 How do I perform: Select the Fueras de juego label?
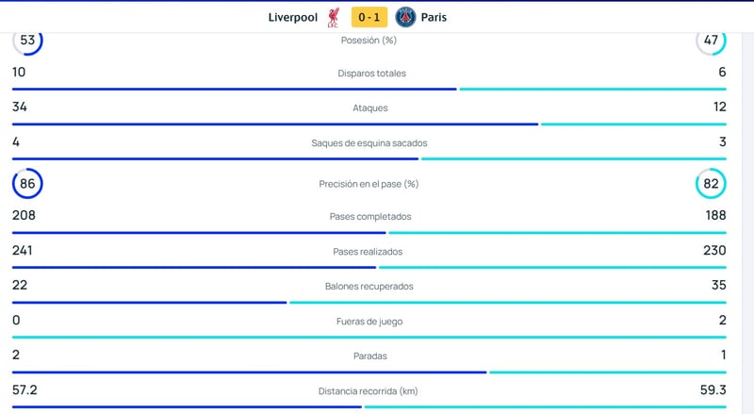(x=369, y=322)
